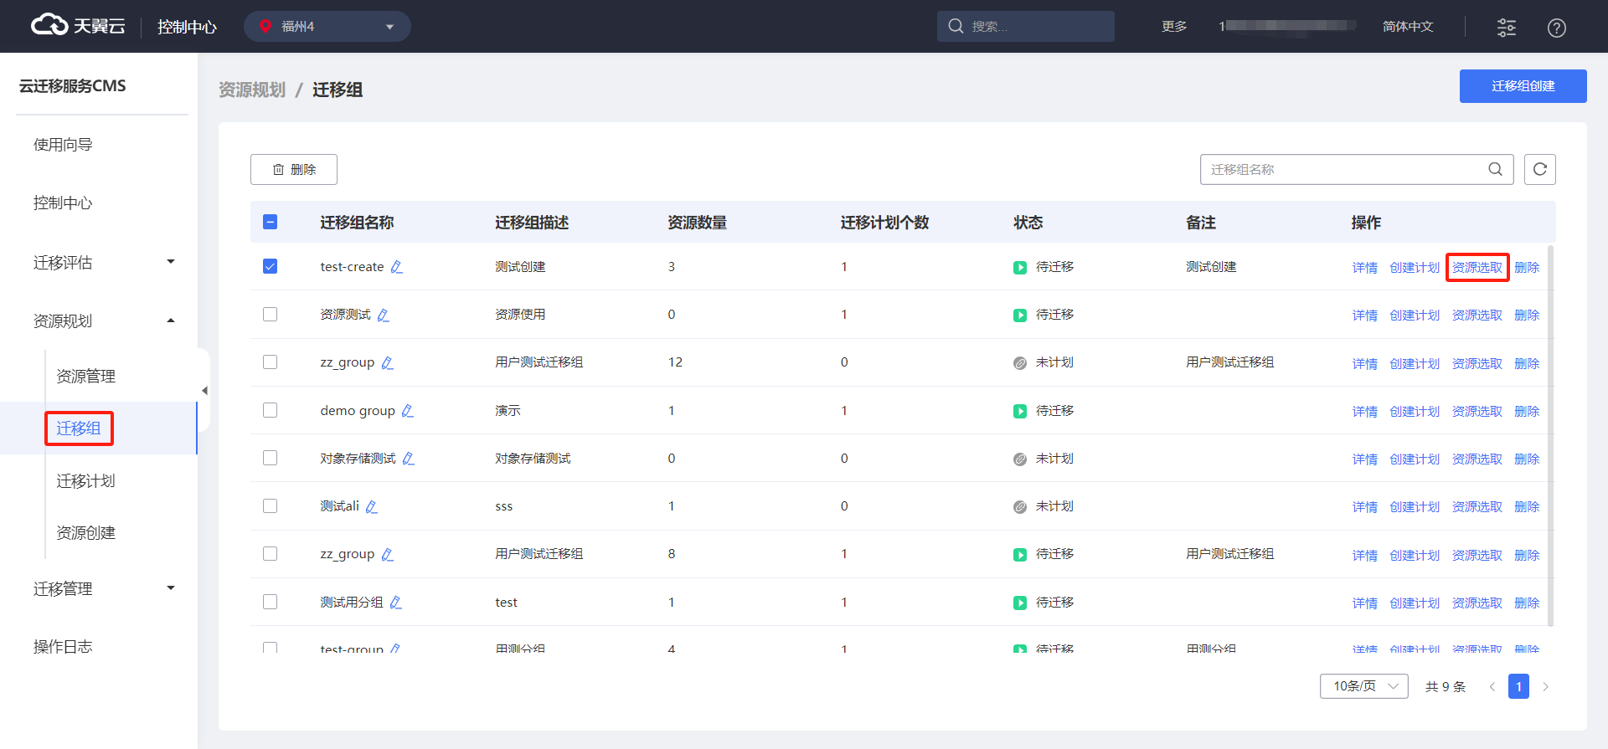Click grey 未计划 status icon for 测试ali
1608x749 pixels.
click(1019, 506)
